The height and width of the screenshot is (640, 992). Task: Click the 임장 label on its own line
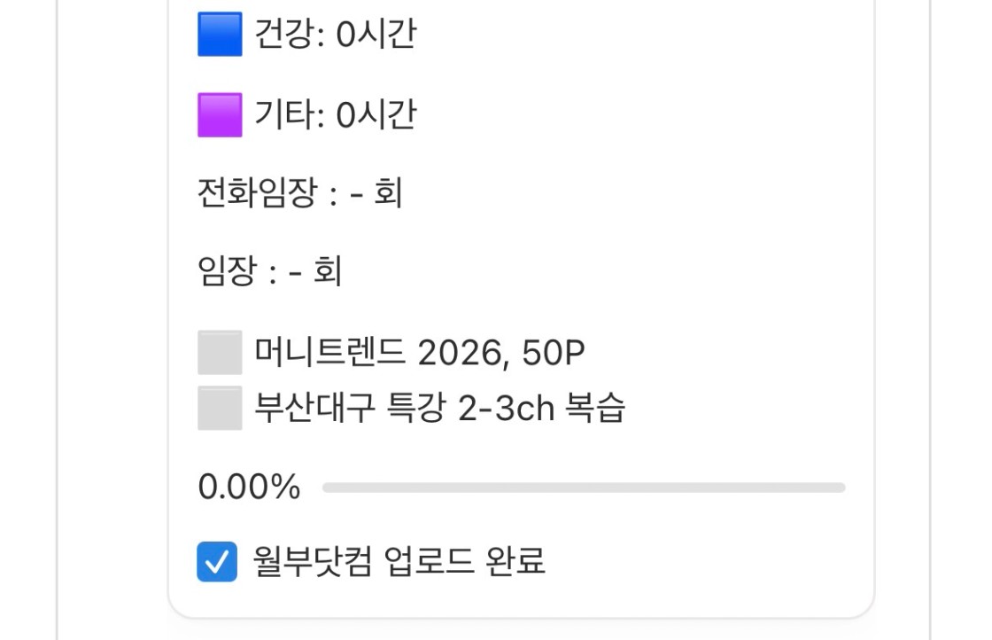pyautogui.click(x=226, y=272)
